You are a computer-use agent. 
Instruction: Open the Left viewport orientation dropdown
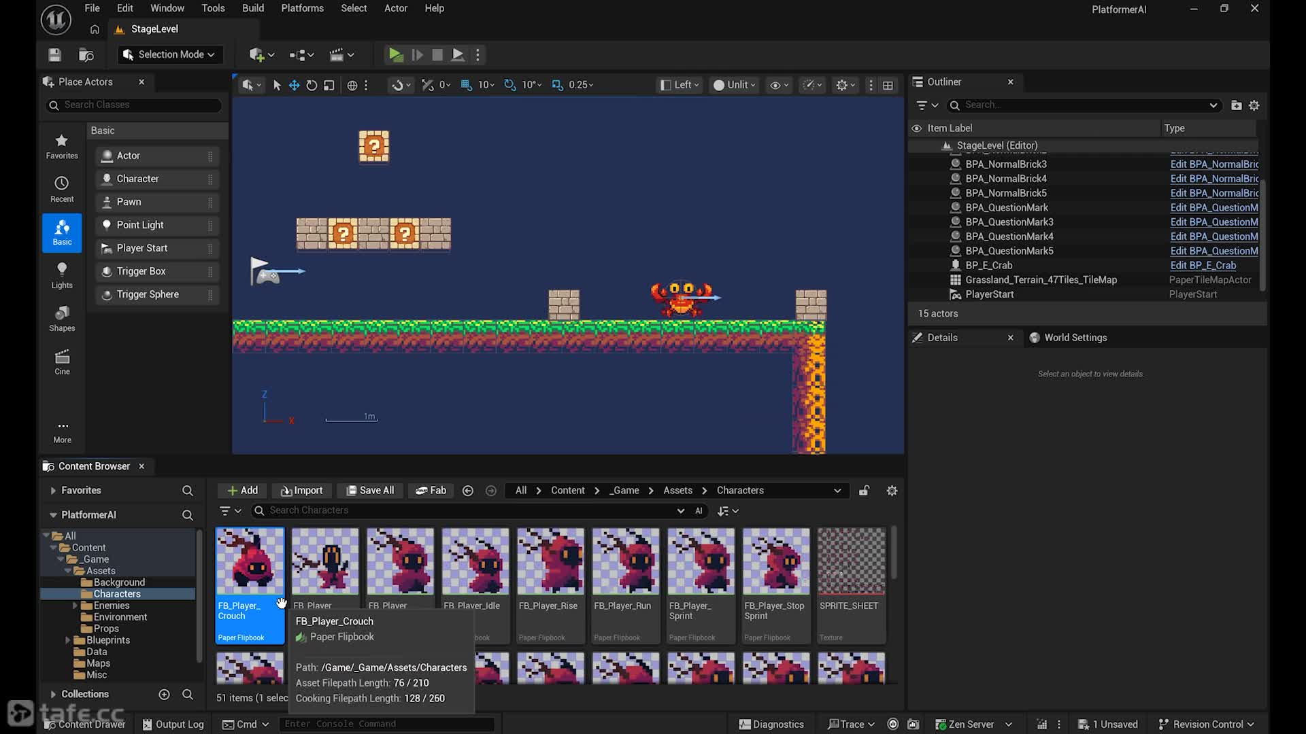point(680,85)
